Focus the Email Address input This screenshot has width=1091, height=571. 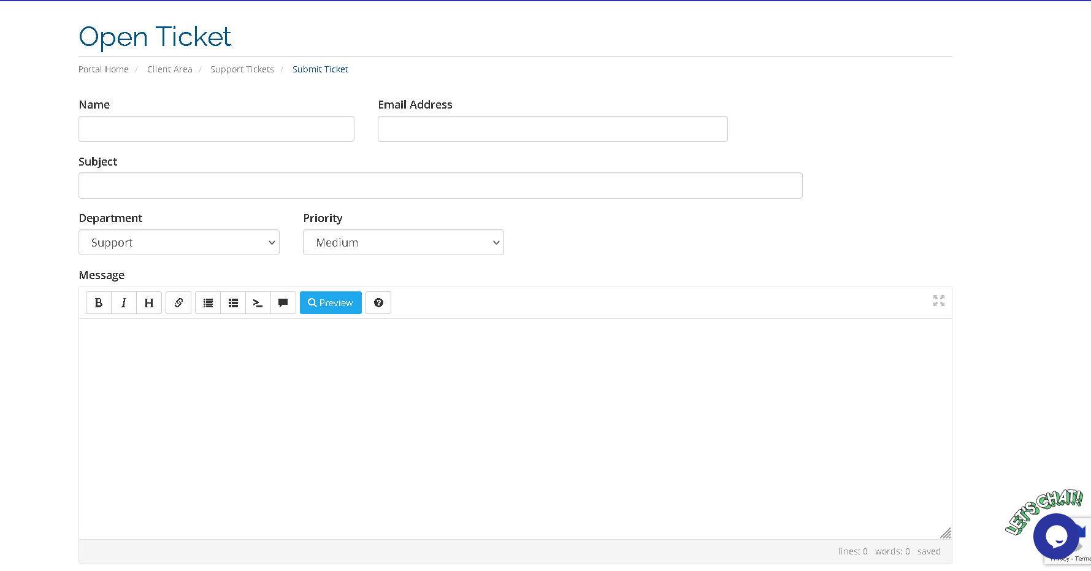(x=553, y=129)
